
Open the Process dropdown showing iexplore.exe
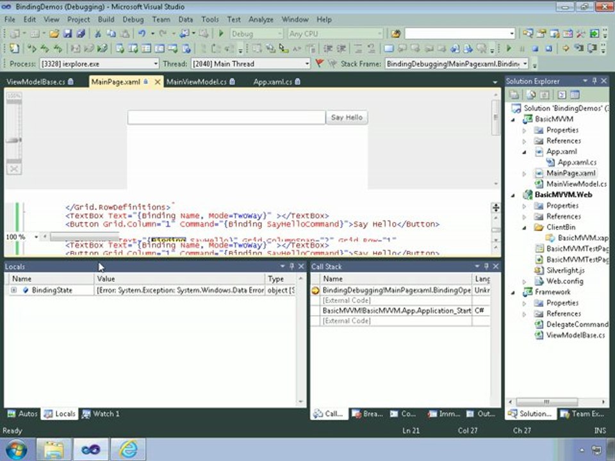pos(100,63)
